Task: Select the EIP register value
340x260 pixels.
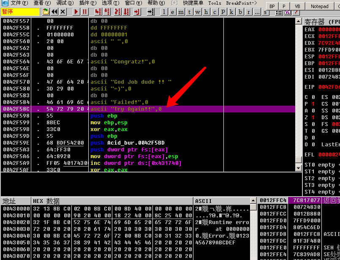Action: [x=329, y=87]
